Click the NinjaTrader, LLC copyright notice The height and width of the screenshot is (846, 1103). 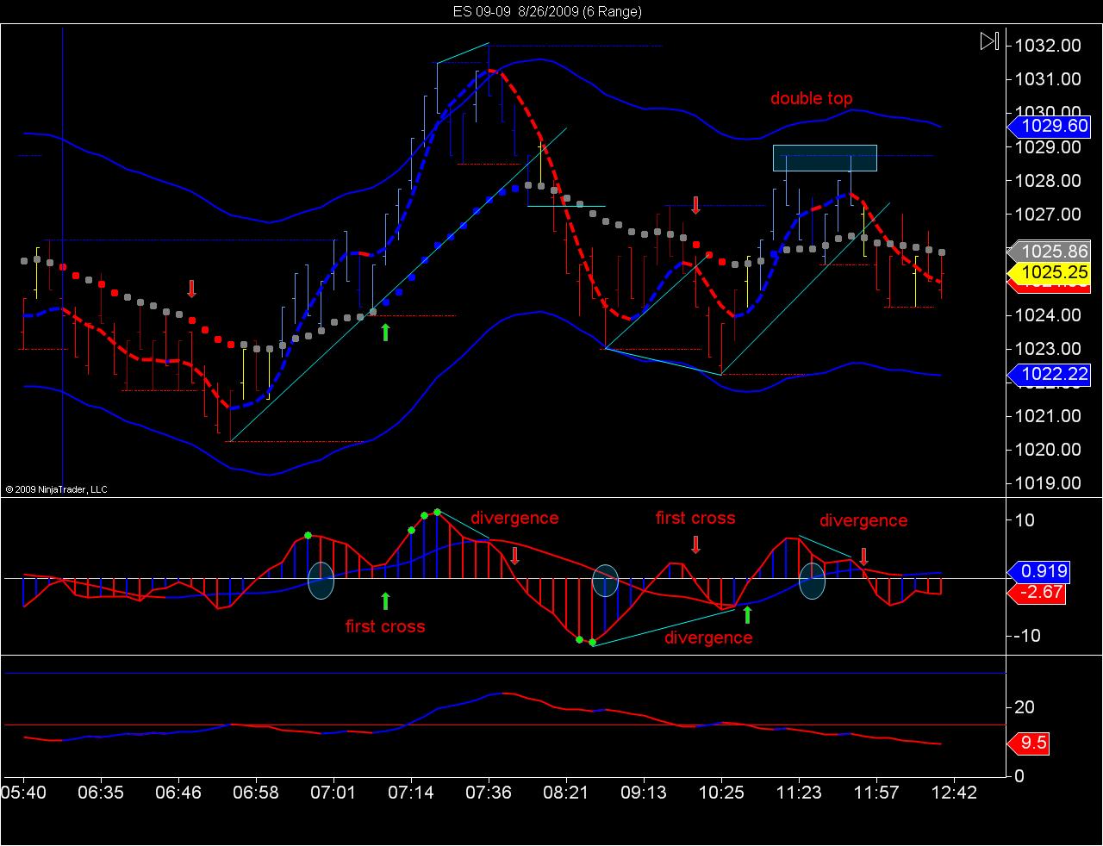56,489
